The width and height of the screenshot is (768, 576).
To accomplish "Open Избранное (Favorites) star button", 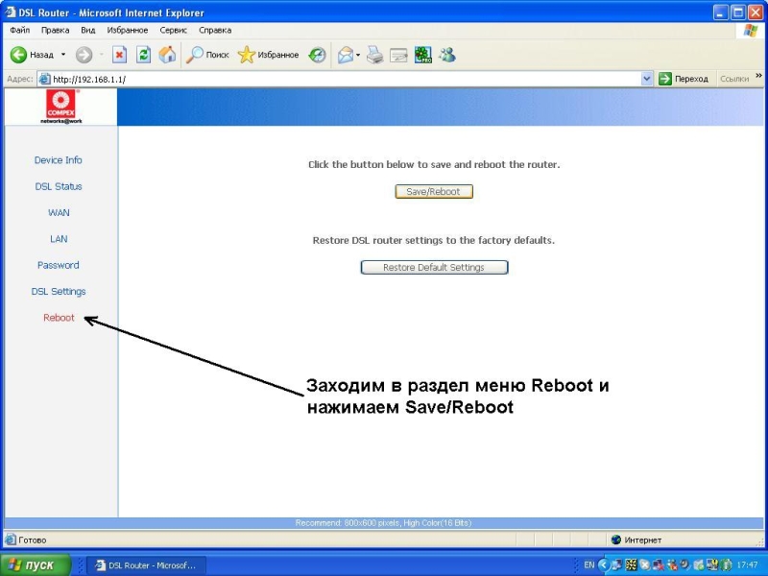I will 269,55.
